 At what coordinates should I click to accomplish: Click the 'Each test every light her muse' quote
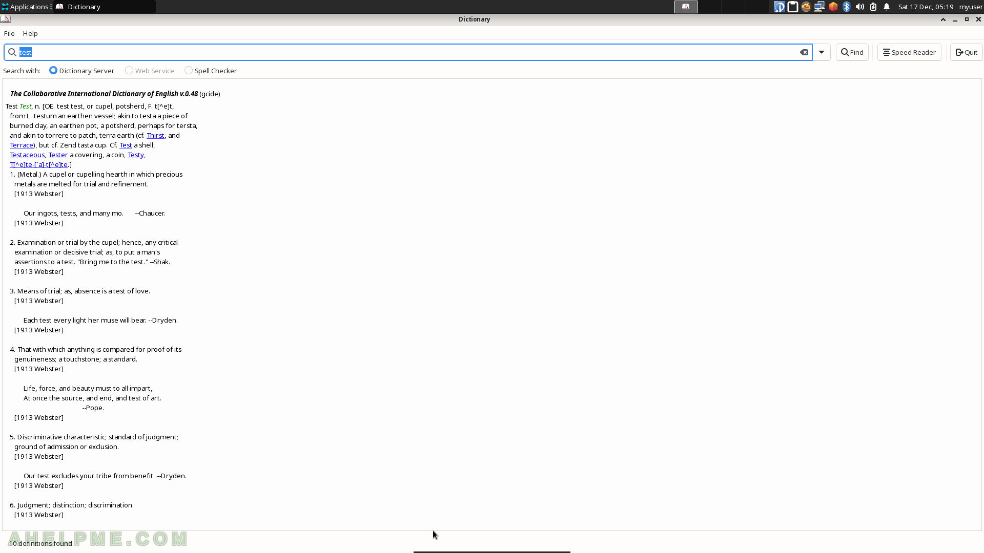click(100, 321)
